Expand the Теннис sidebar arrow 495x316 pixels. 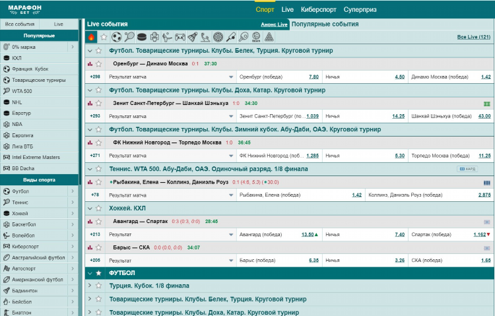tap(73, 203)
